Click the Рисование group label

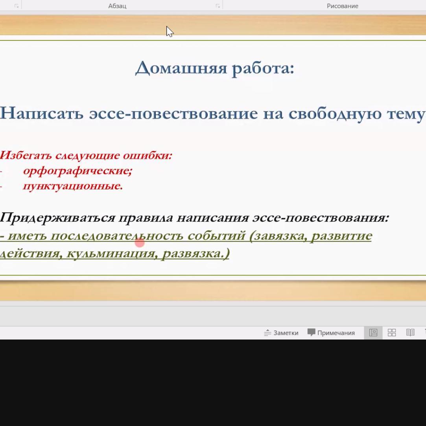(342, 6)
